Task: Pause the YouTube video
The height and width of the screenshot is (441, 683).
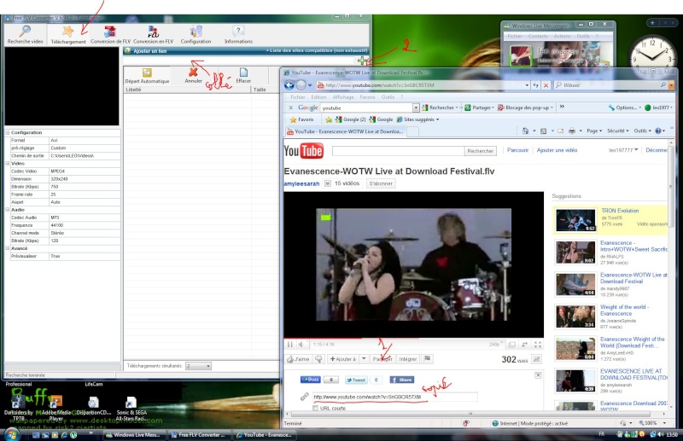Action: coord(290,345)
